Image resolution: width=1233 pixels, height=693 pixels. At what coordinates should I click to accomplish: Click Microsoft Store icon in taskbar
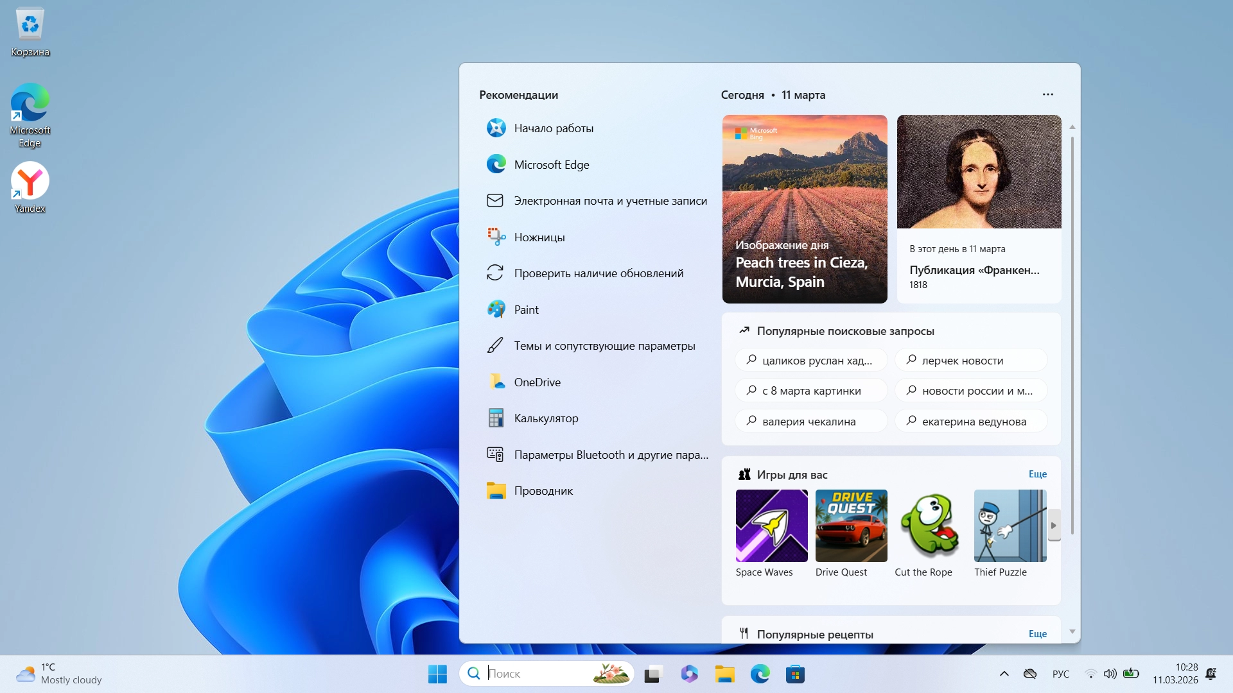[x=795, y=674]
